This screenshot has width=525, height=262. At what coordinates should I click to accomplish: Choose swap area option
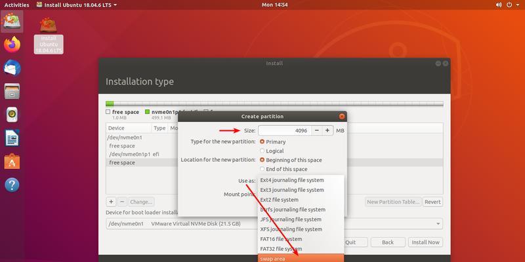point(301,258)
